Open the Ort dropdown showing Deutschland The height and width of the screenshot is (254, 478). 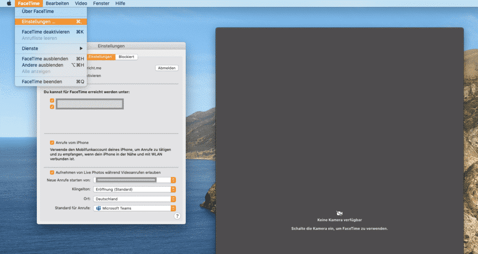pos(134,199)
